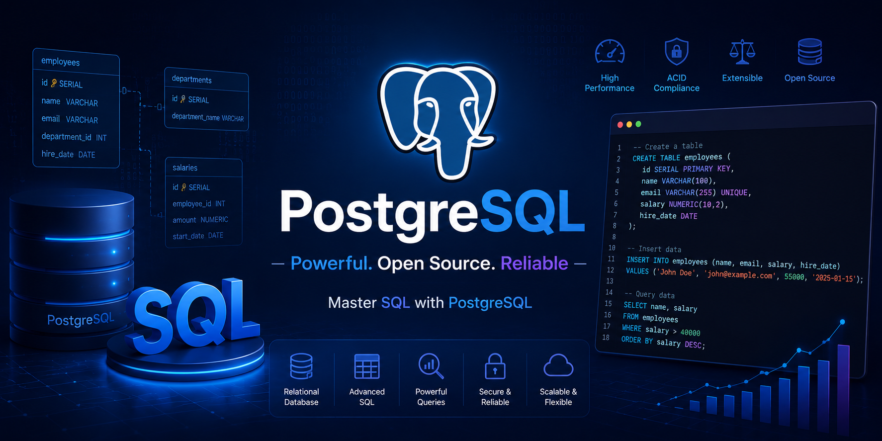The width and height of the screenshot is (882, 441).
Task: Click id SERIAL PRIMARY KEY code line
Action: [x=688, y=169]
